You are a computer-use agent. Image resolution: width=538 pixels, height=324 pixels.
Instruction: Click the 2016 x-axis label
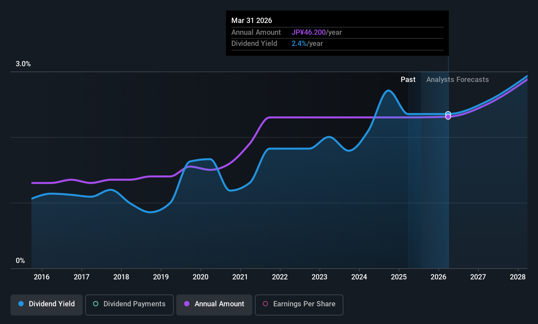pos(42,277)
